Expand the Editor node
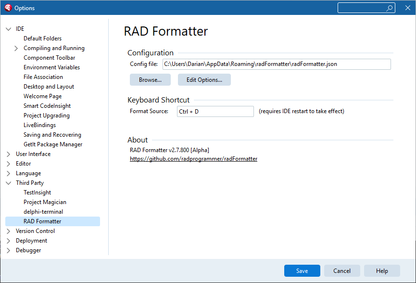 pyautogui.click(x=9, y=164)
